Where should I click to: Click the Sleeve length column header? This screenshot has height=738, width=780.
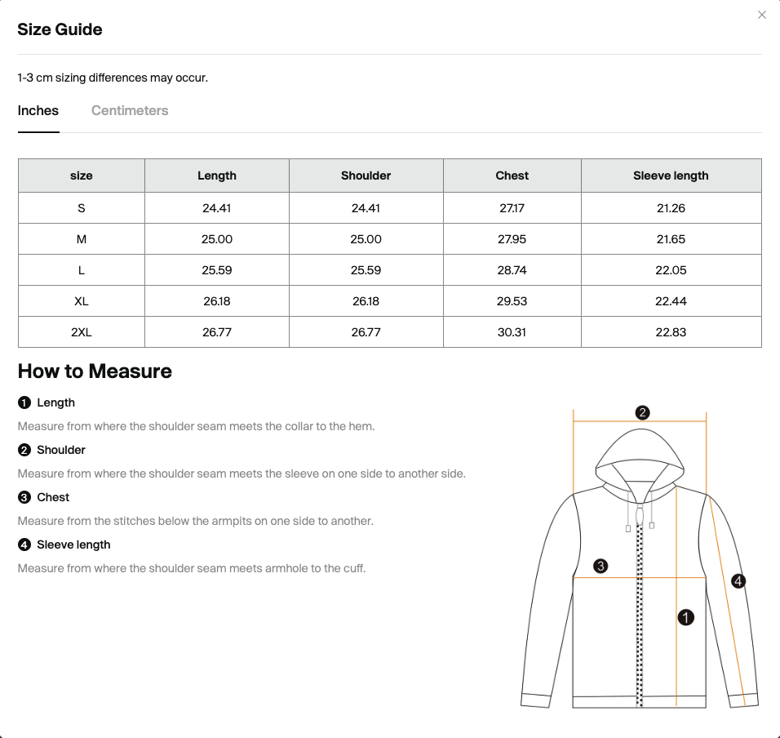pos(671,176)
